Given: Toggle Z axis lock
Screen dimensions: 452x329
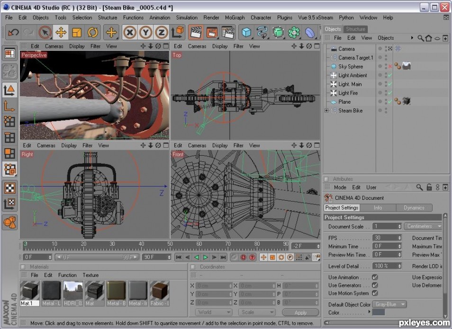Looking at the screenshot, I should (162, 32).
